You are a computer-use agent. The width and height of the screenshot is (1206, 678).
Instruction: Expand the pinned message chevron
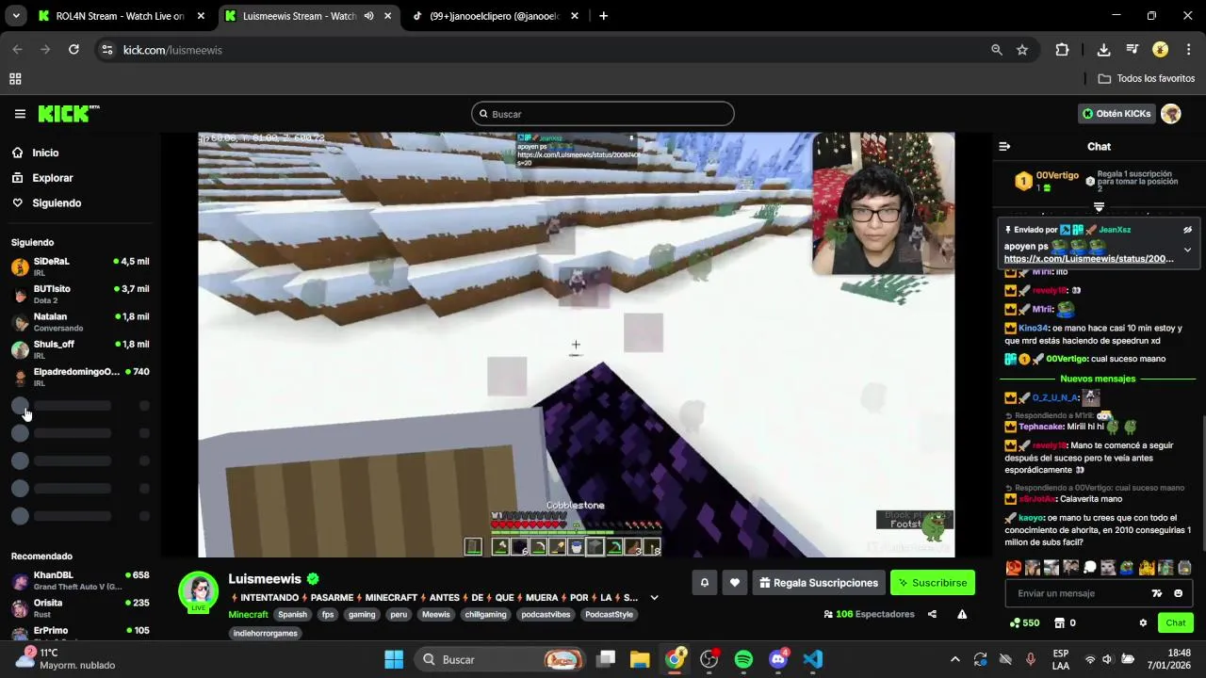point(1187,250)
